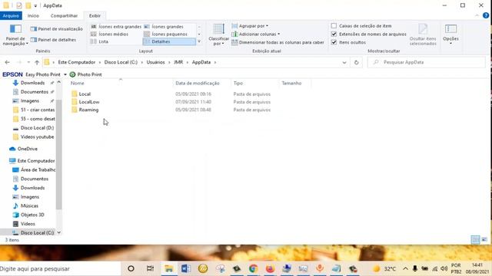This screenshot has height=276, width=492.
Task: Click Usuários in the address path
Action: click(x=155, y=62)
